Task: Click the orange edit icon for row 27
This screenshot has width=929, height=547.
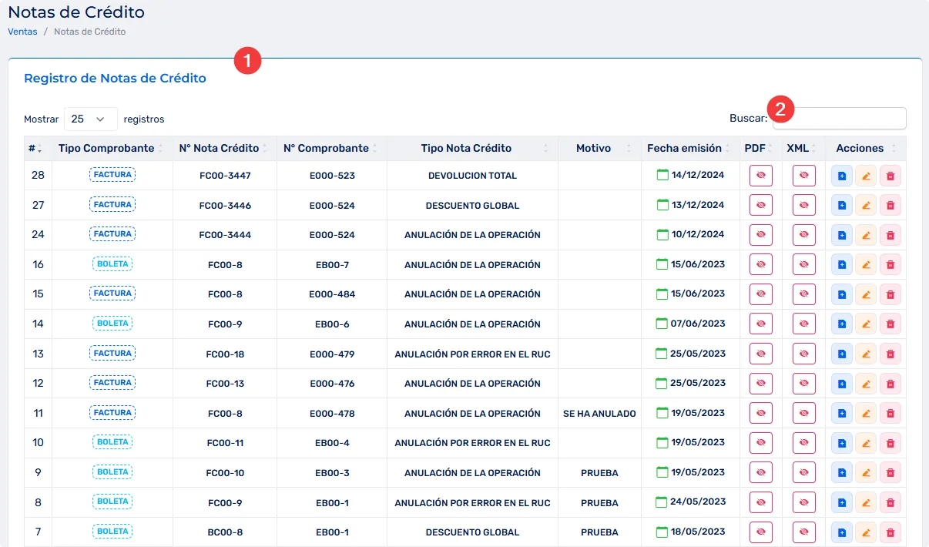Action: (866, 206)
